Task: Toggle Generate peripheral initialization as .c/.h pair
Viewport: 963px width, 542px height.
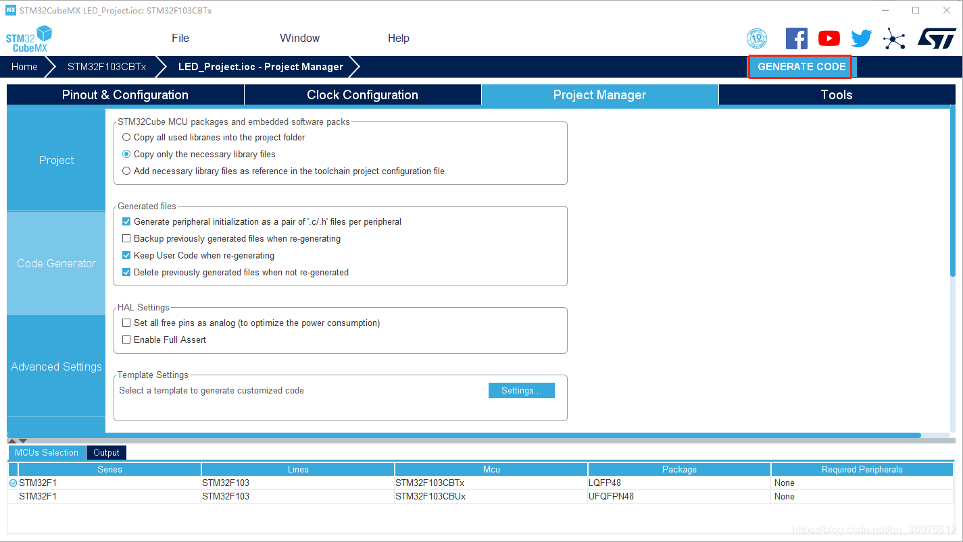Action: [x=126, y=221]
